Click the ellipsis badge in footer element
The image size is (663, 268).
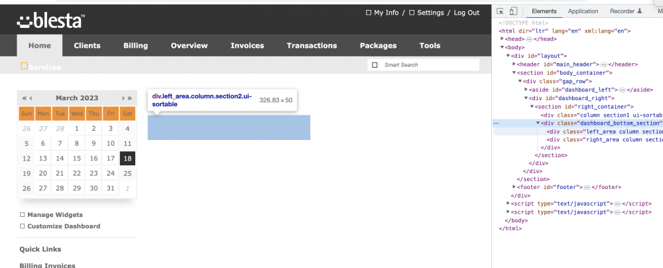click(x=587, y=187)
